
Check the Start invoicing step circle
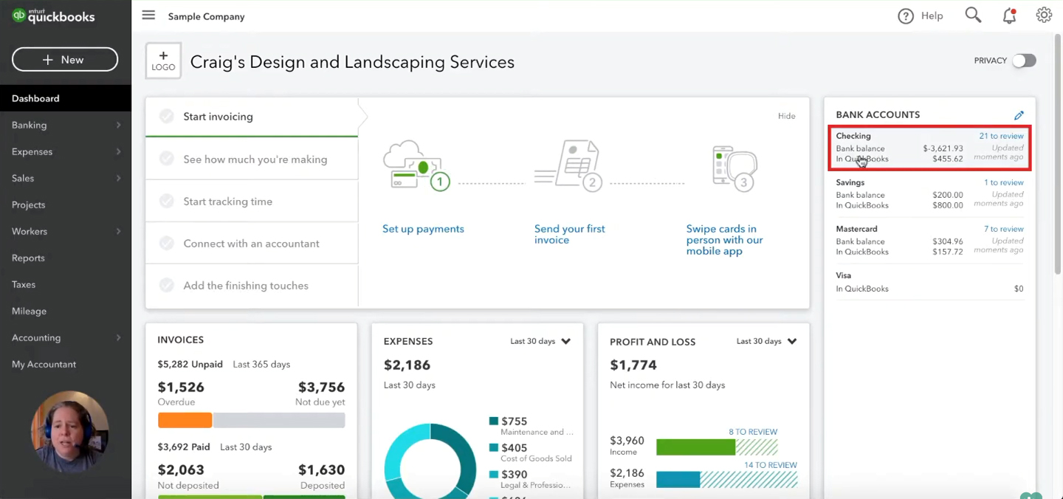[x=167, y=117]
